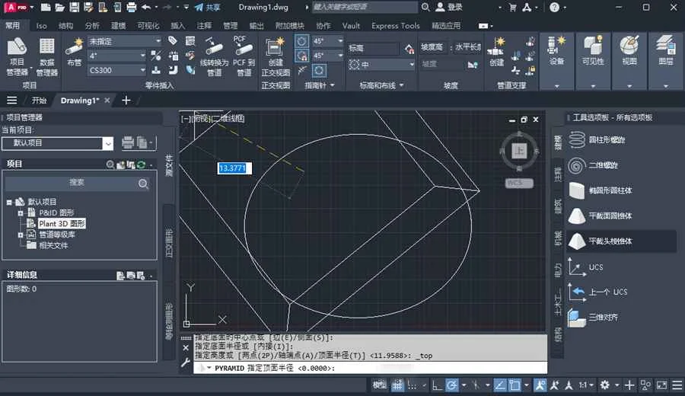The width and height of the screenshot is (685, 396).
Task: Toggle clean screen icon in status bar
Action: [x=662, y=385]
